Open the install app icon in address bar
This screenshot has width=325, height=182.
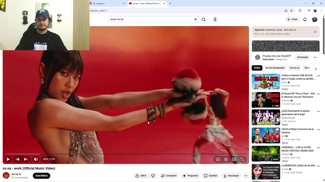click(286, 11)
